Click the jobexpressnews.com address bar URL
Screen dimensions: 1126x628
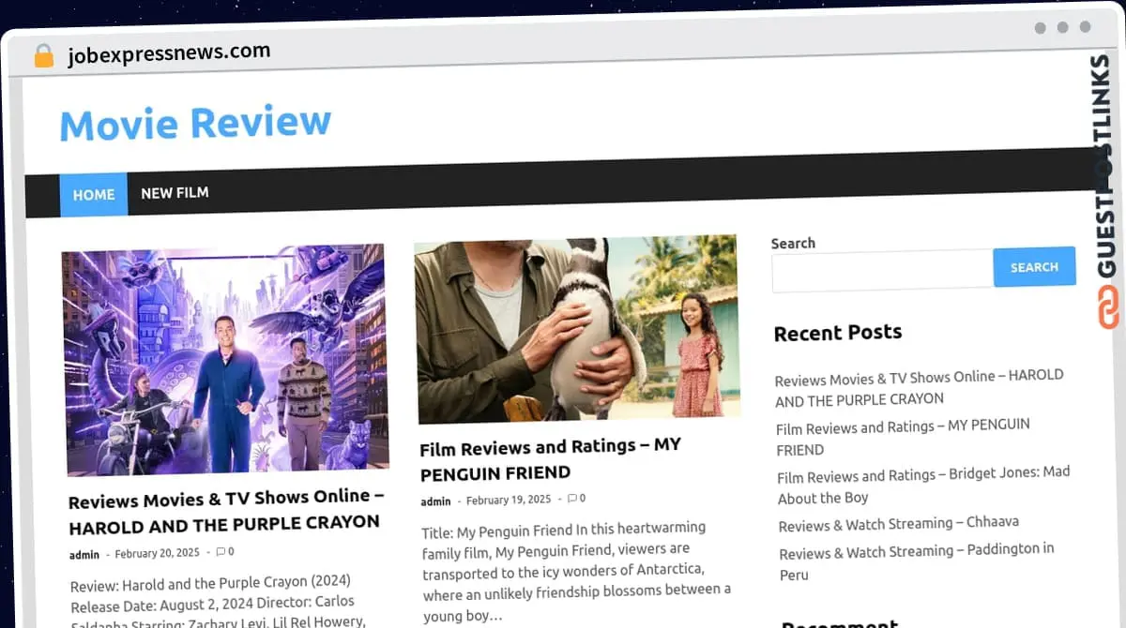tap(170, 53)
